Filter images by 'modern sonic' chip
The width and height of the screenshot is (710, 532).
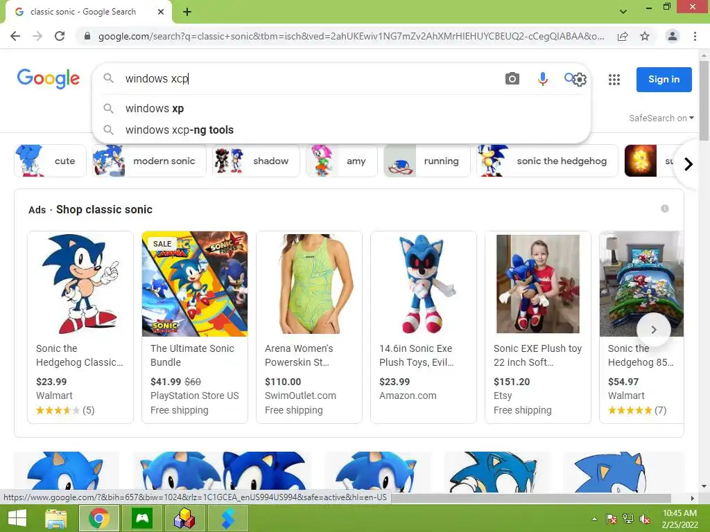coord(149,161)
